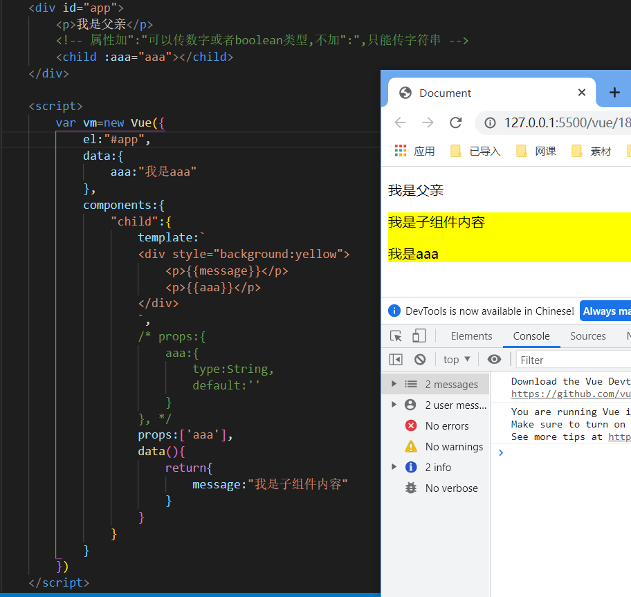Click the yellow warning icon
The image size is (631, 597).
(411, 446)
